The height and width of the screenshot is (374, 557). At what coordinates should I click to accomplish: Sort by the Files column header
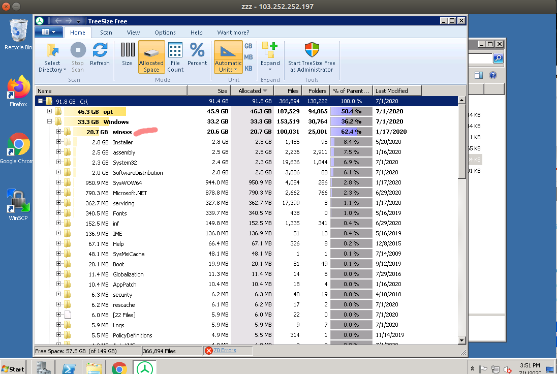click(288, 91)
